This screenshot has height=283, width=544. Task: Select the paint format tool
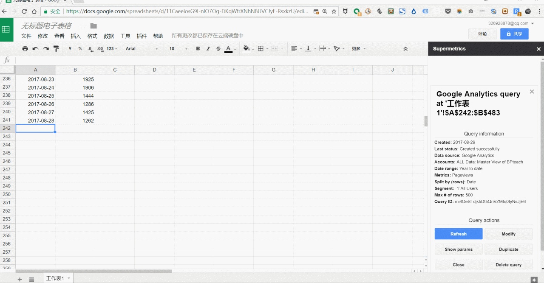(56, 49)
